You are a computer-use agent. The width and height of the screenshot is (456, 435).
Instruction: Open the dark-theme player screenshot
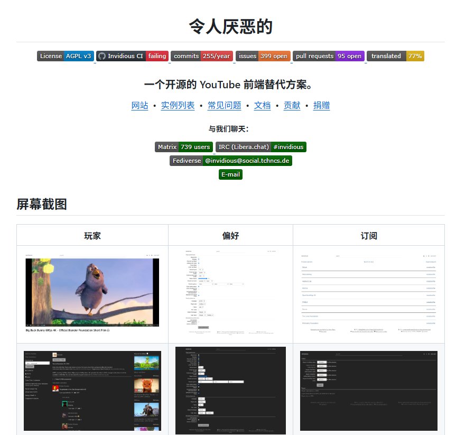92,391
